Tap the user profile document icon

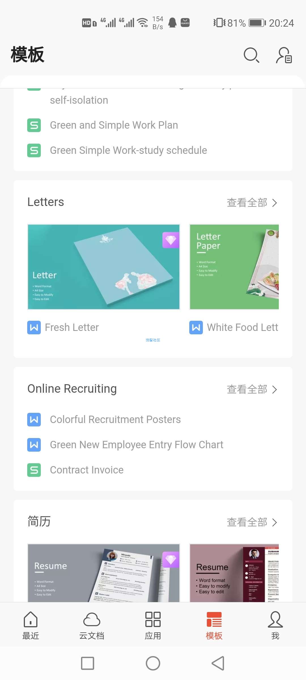pyautogui.click(x=284, y=55)
